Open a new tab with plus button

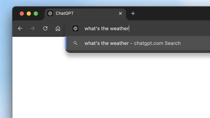point(133,13)
